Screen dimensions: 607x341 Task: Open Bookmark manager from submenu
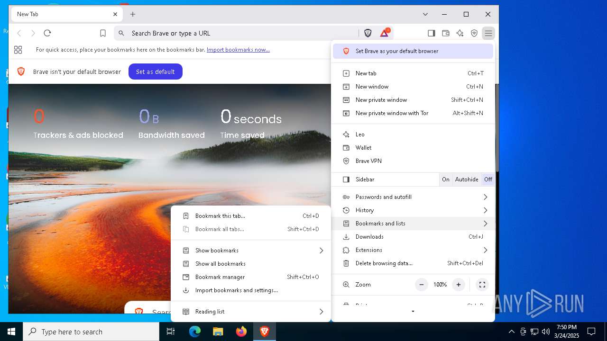[251, 277]
